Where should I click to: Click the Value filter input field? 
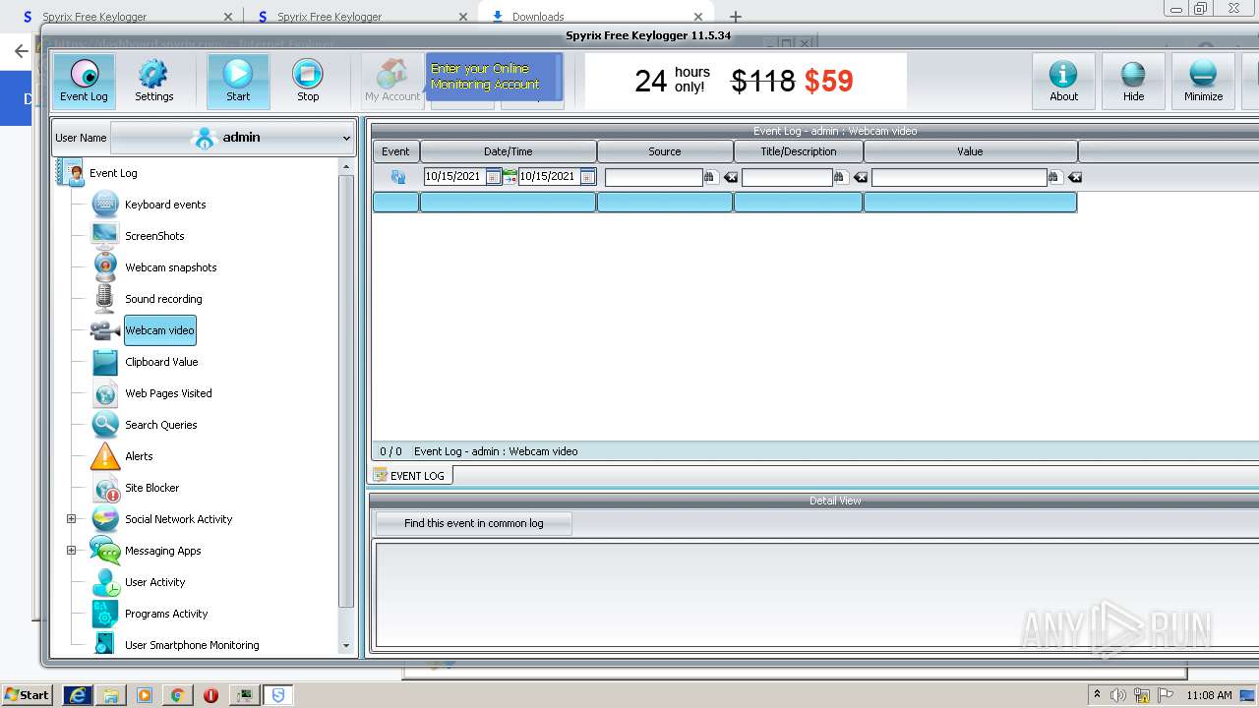(x=959, y=177)
